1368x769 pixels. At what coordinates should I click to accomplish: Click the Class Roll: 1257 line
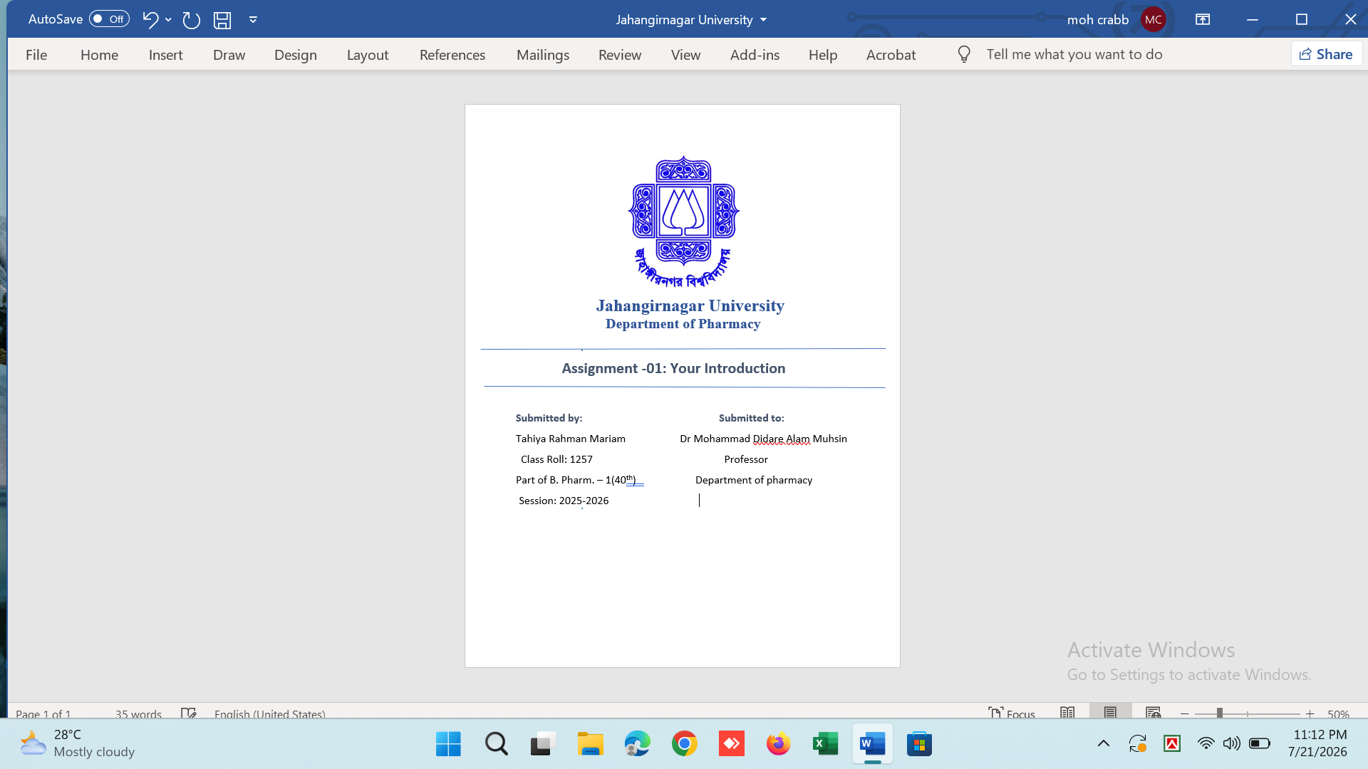click(x=556, y=459)
